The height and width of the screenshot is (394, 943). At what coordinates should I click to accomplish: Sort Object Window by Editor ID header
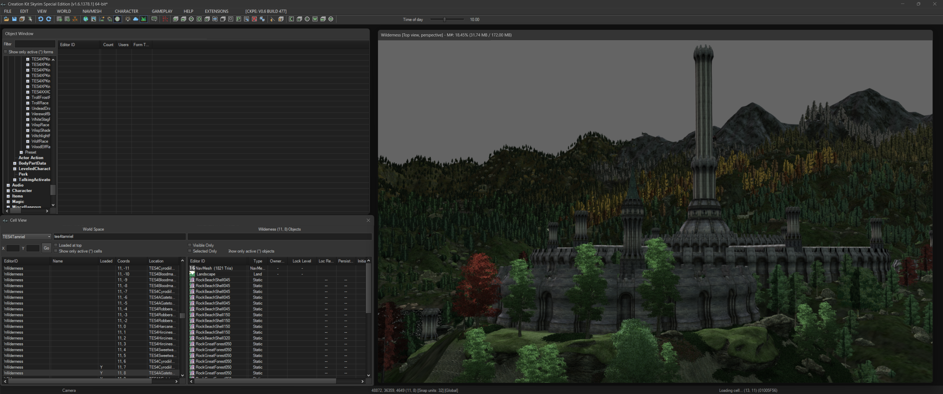(x=79, y=45)
